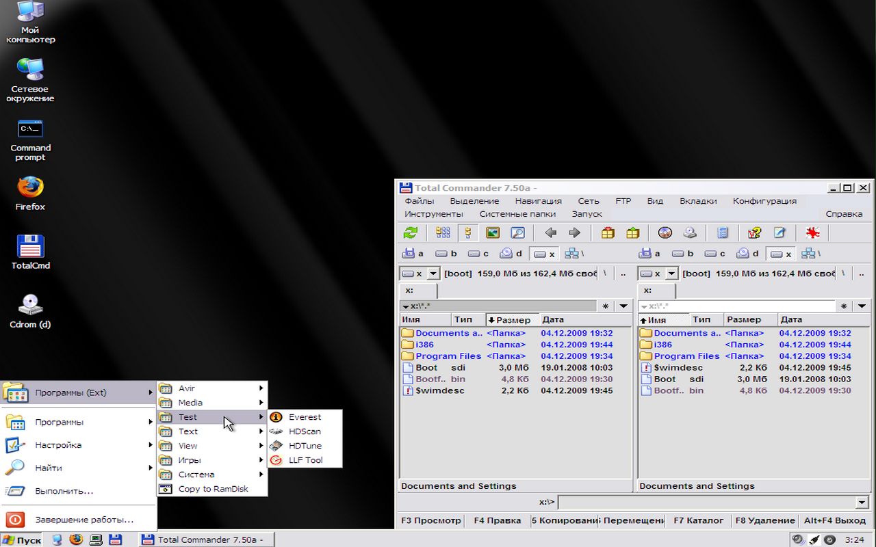876x547 pixels.
Task: Click the notepad edit icon in toolbar
Action: (x=780, y=233)
